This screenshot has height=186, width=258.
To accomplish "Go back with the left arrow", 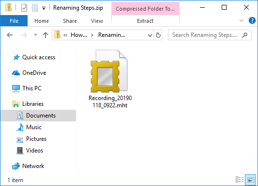I will [x=10, y=35].
